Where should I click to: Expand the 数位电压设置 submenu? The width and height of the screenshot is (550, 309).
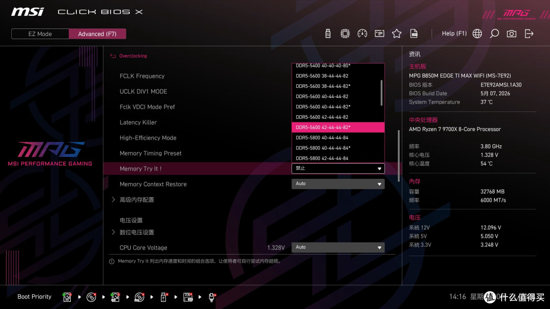coord(137,232)
